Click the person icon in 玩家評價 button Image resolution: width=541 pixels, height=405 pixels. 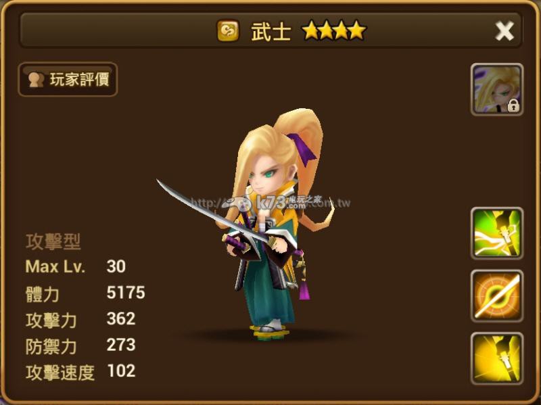36,80
